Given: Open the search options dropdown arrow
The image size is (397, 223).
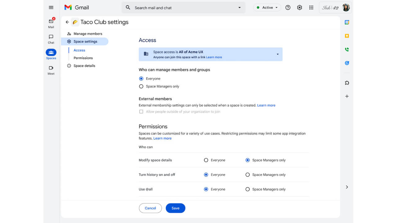Looking at the screenshot, I should point(239,7).
